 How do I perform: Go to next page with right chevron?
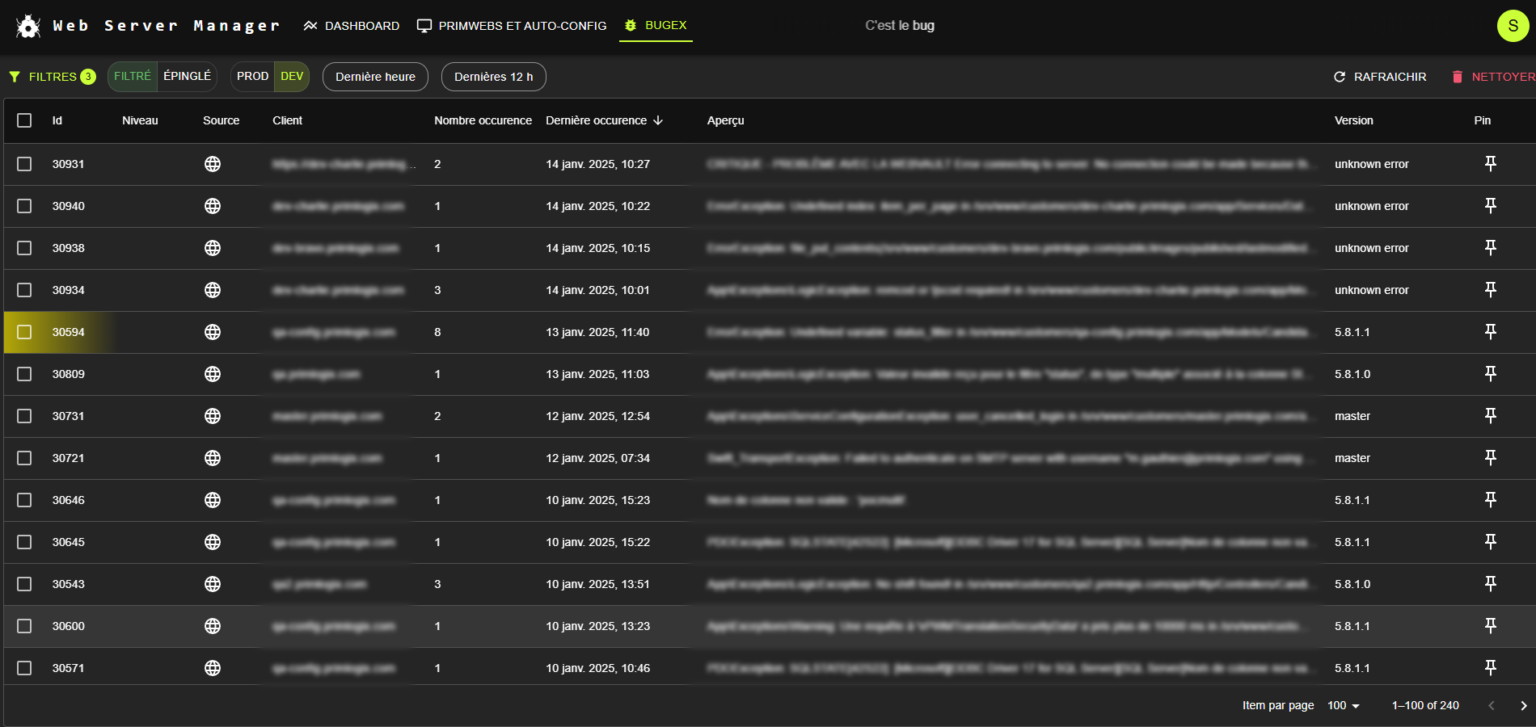click(1523, 705)
